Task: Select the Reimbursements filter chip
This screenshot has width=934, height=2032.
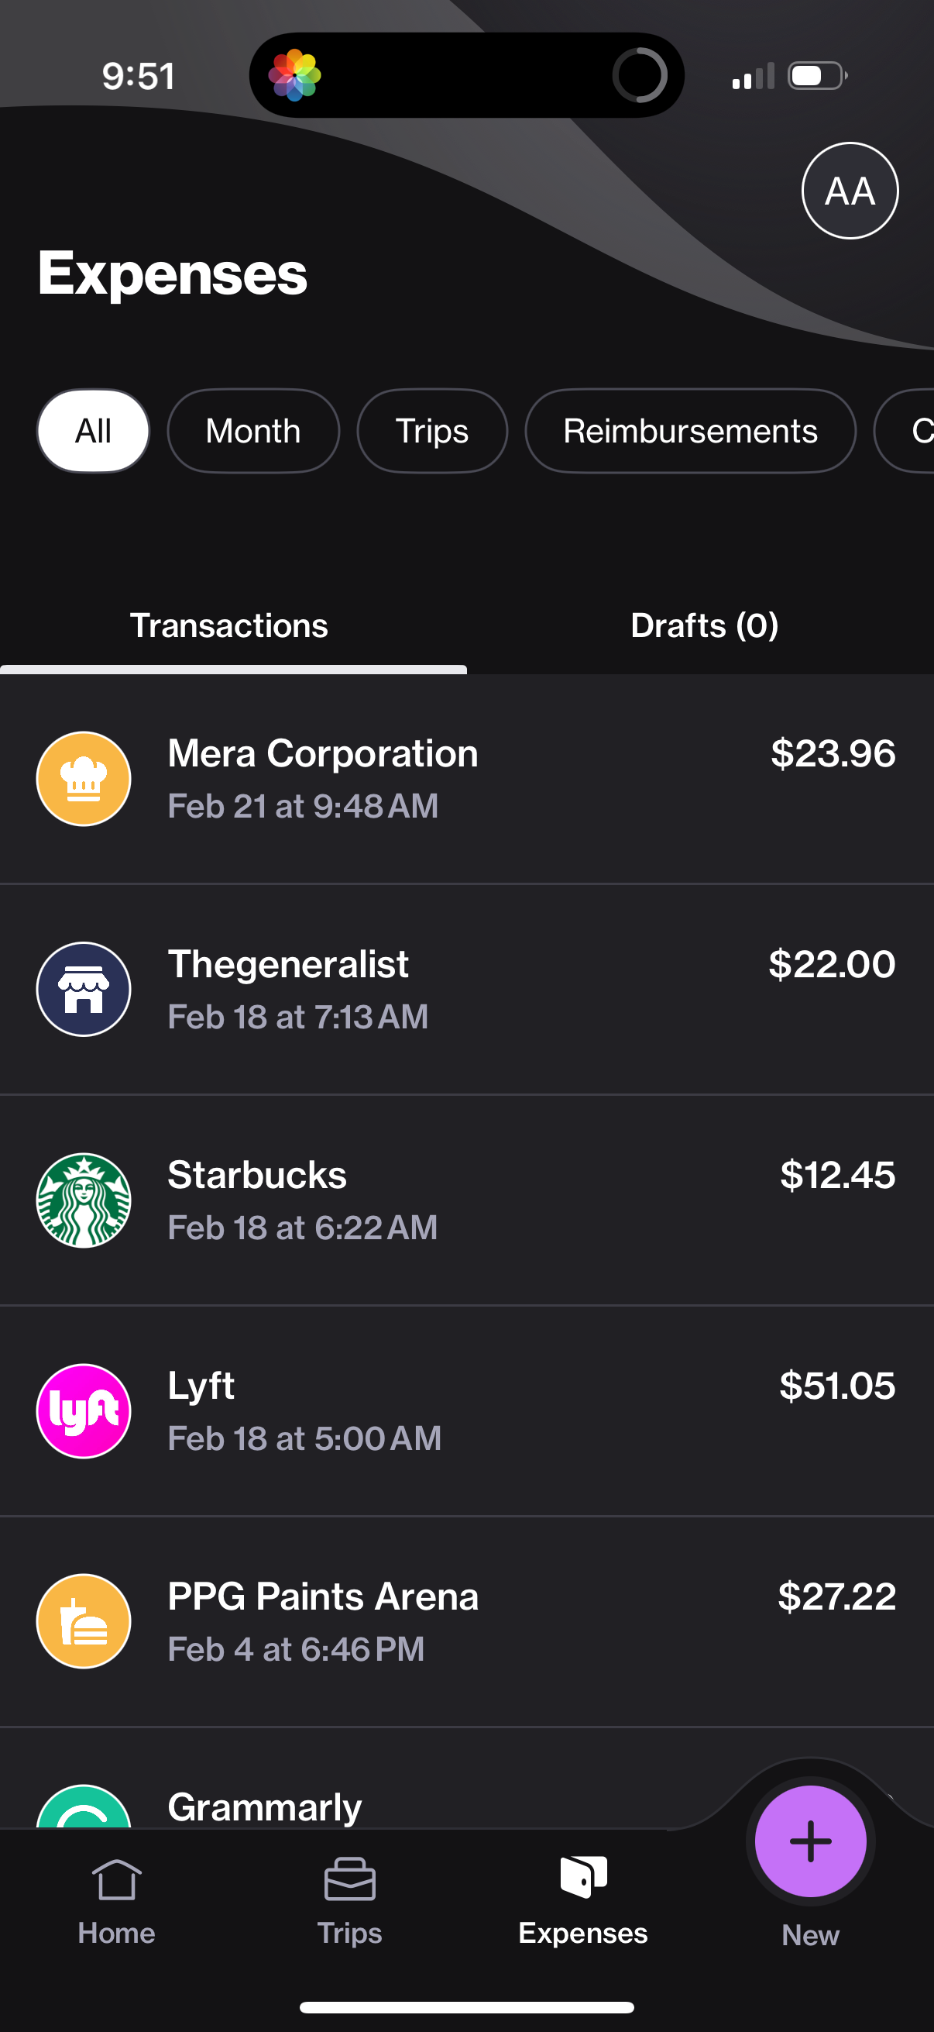Action: pyautogui.click(x=690, y=432)
